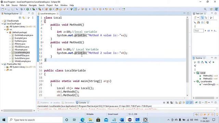Click the Find field in Task List
The width and height of the screenshot is (219, 123).
click(198, 31)
